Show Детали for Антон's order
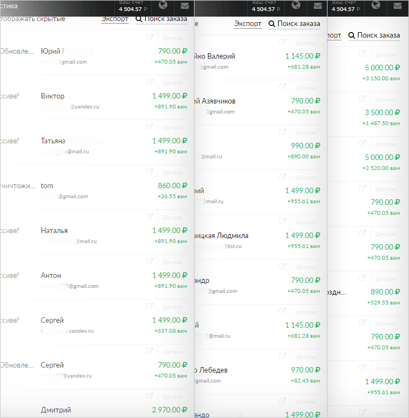Screen dimensions: 409x418 pyautogui.click(x=173, y=261)
